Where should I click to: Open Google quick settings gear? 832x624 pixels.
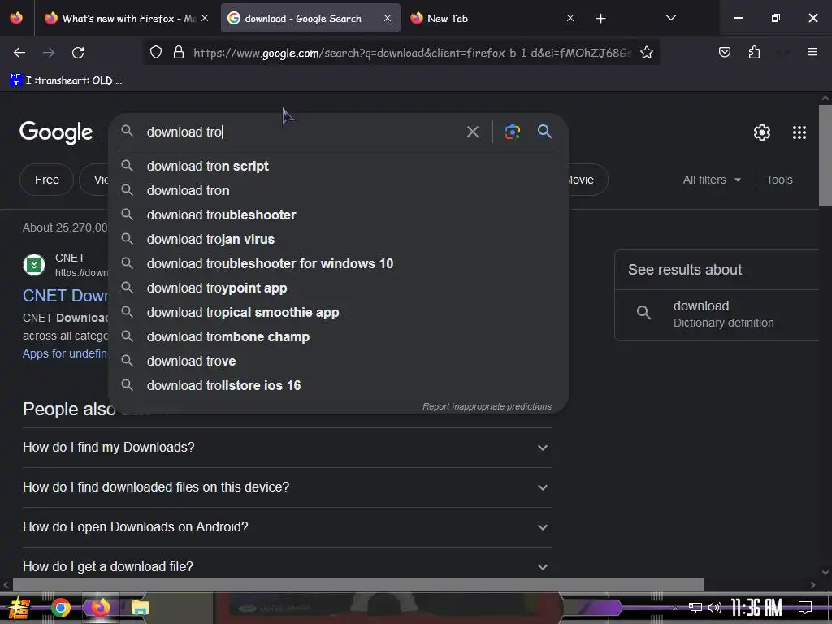762,132
